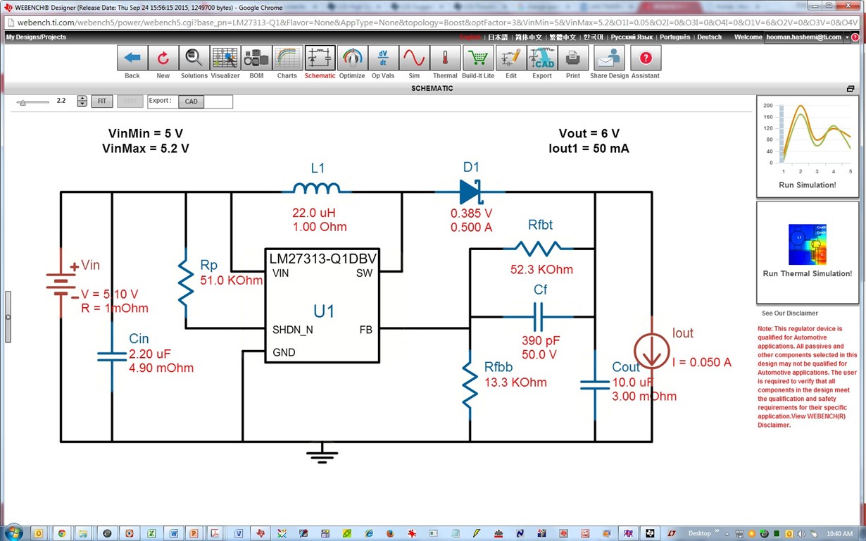Run Simulation from the graph thumbnail
This screenshot has height=541, width=866.
[808, 146]
